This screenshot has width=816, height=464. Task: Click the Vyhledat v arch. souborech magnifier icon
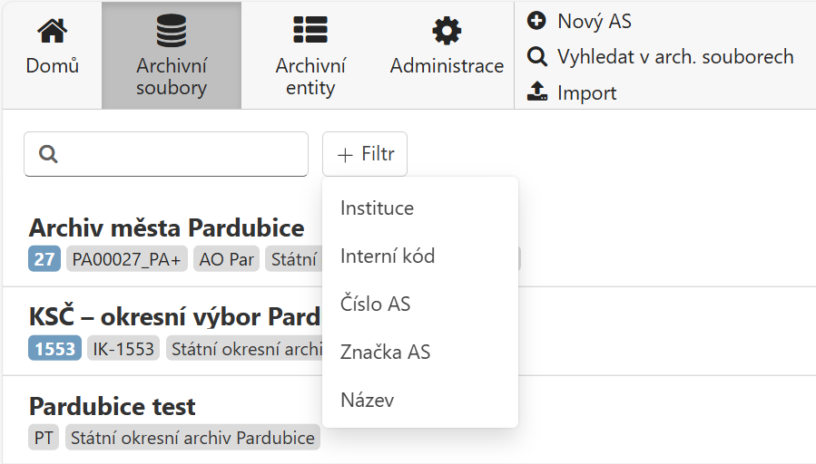click(537, 57)
